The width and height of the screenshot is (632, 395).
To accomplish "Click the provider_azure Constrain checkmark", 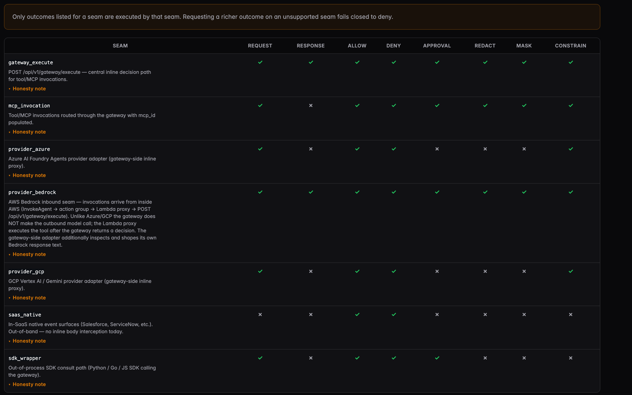I will 571,149.
